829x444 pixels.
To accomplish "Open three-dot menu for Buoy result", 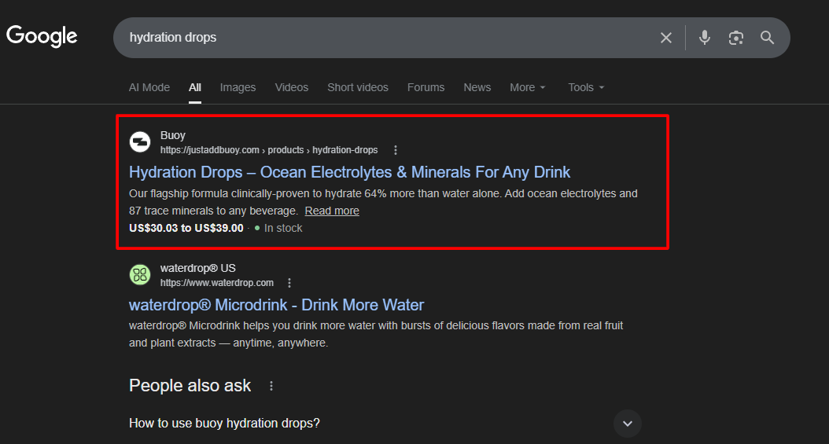I will [x=396, y=150].
